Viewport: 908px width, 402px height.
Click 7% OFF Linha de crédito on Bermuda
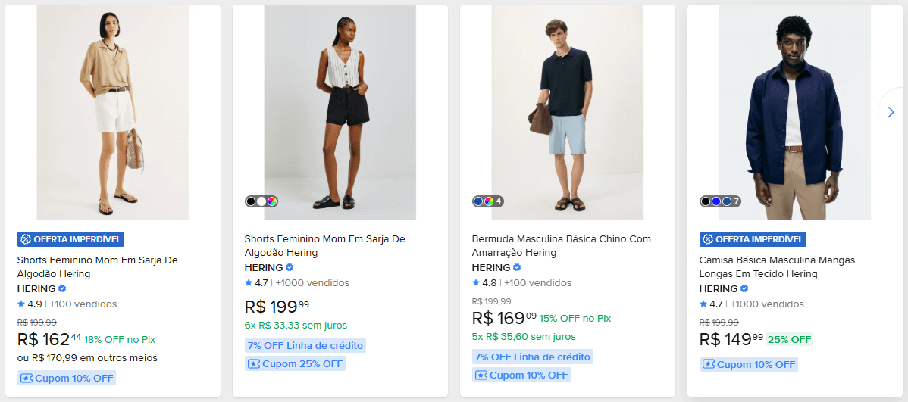[x=532, y=357]
